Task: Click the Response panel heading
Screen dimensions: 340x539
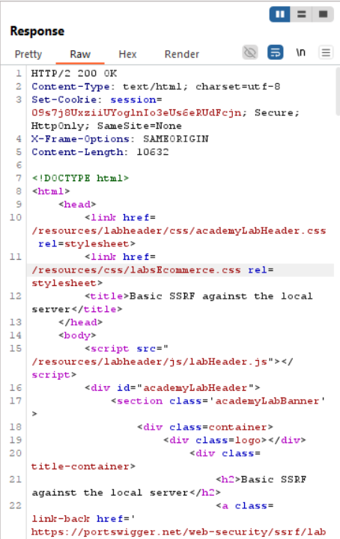Action: pyautogui.click(x=37, y=31)
